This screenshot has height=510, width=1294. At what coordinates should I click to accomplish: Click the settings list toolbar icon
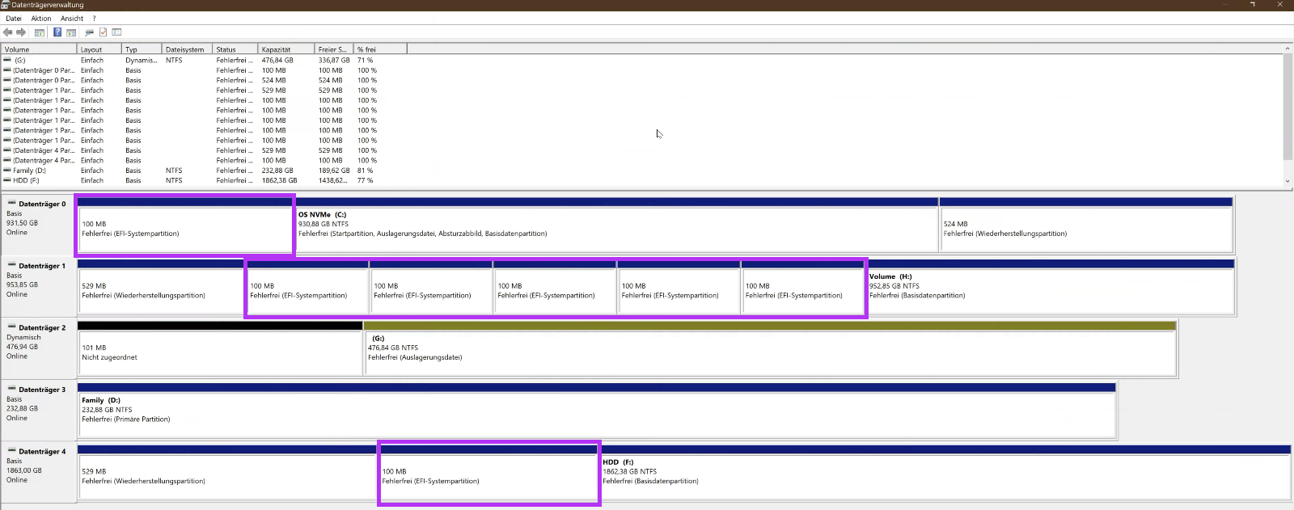coord(116,32)
